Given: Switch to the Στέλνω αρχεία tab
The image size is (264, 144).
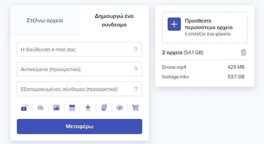Looking at the screenshot, I should click(x=45, y=20).
